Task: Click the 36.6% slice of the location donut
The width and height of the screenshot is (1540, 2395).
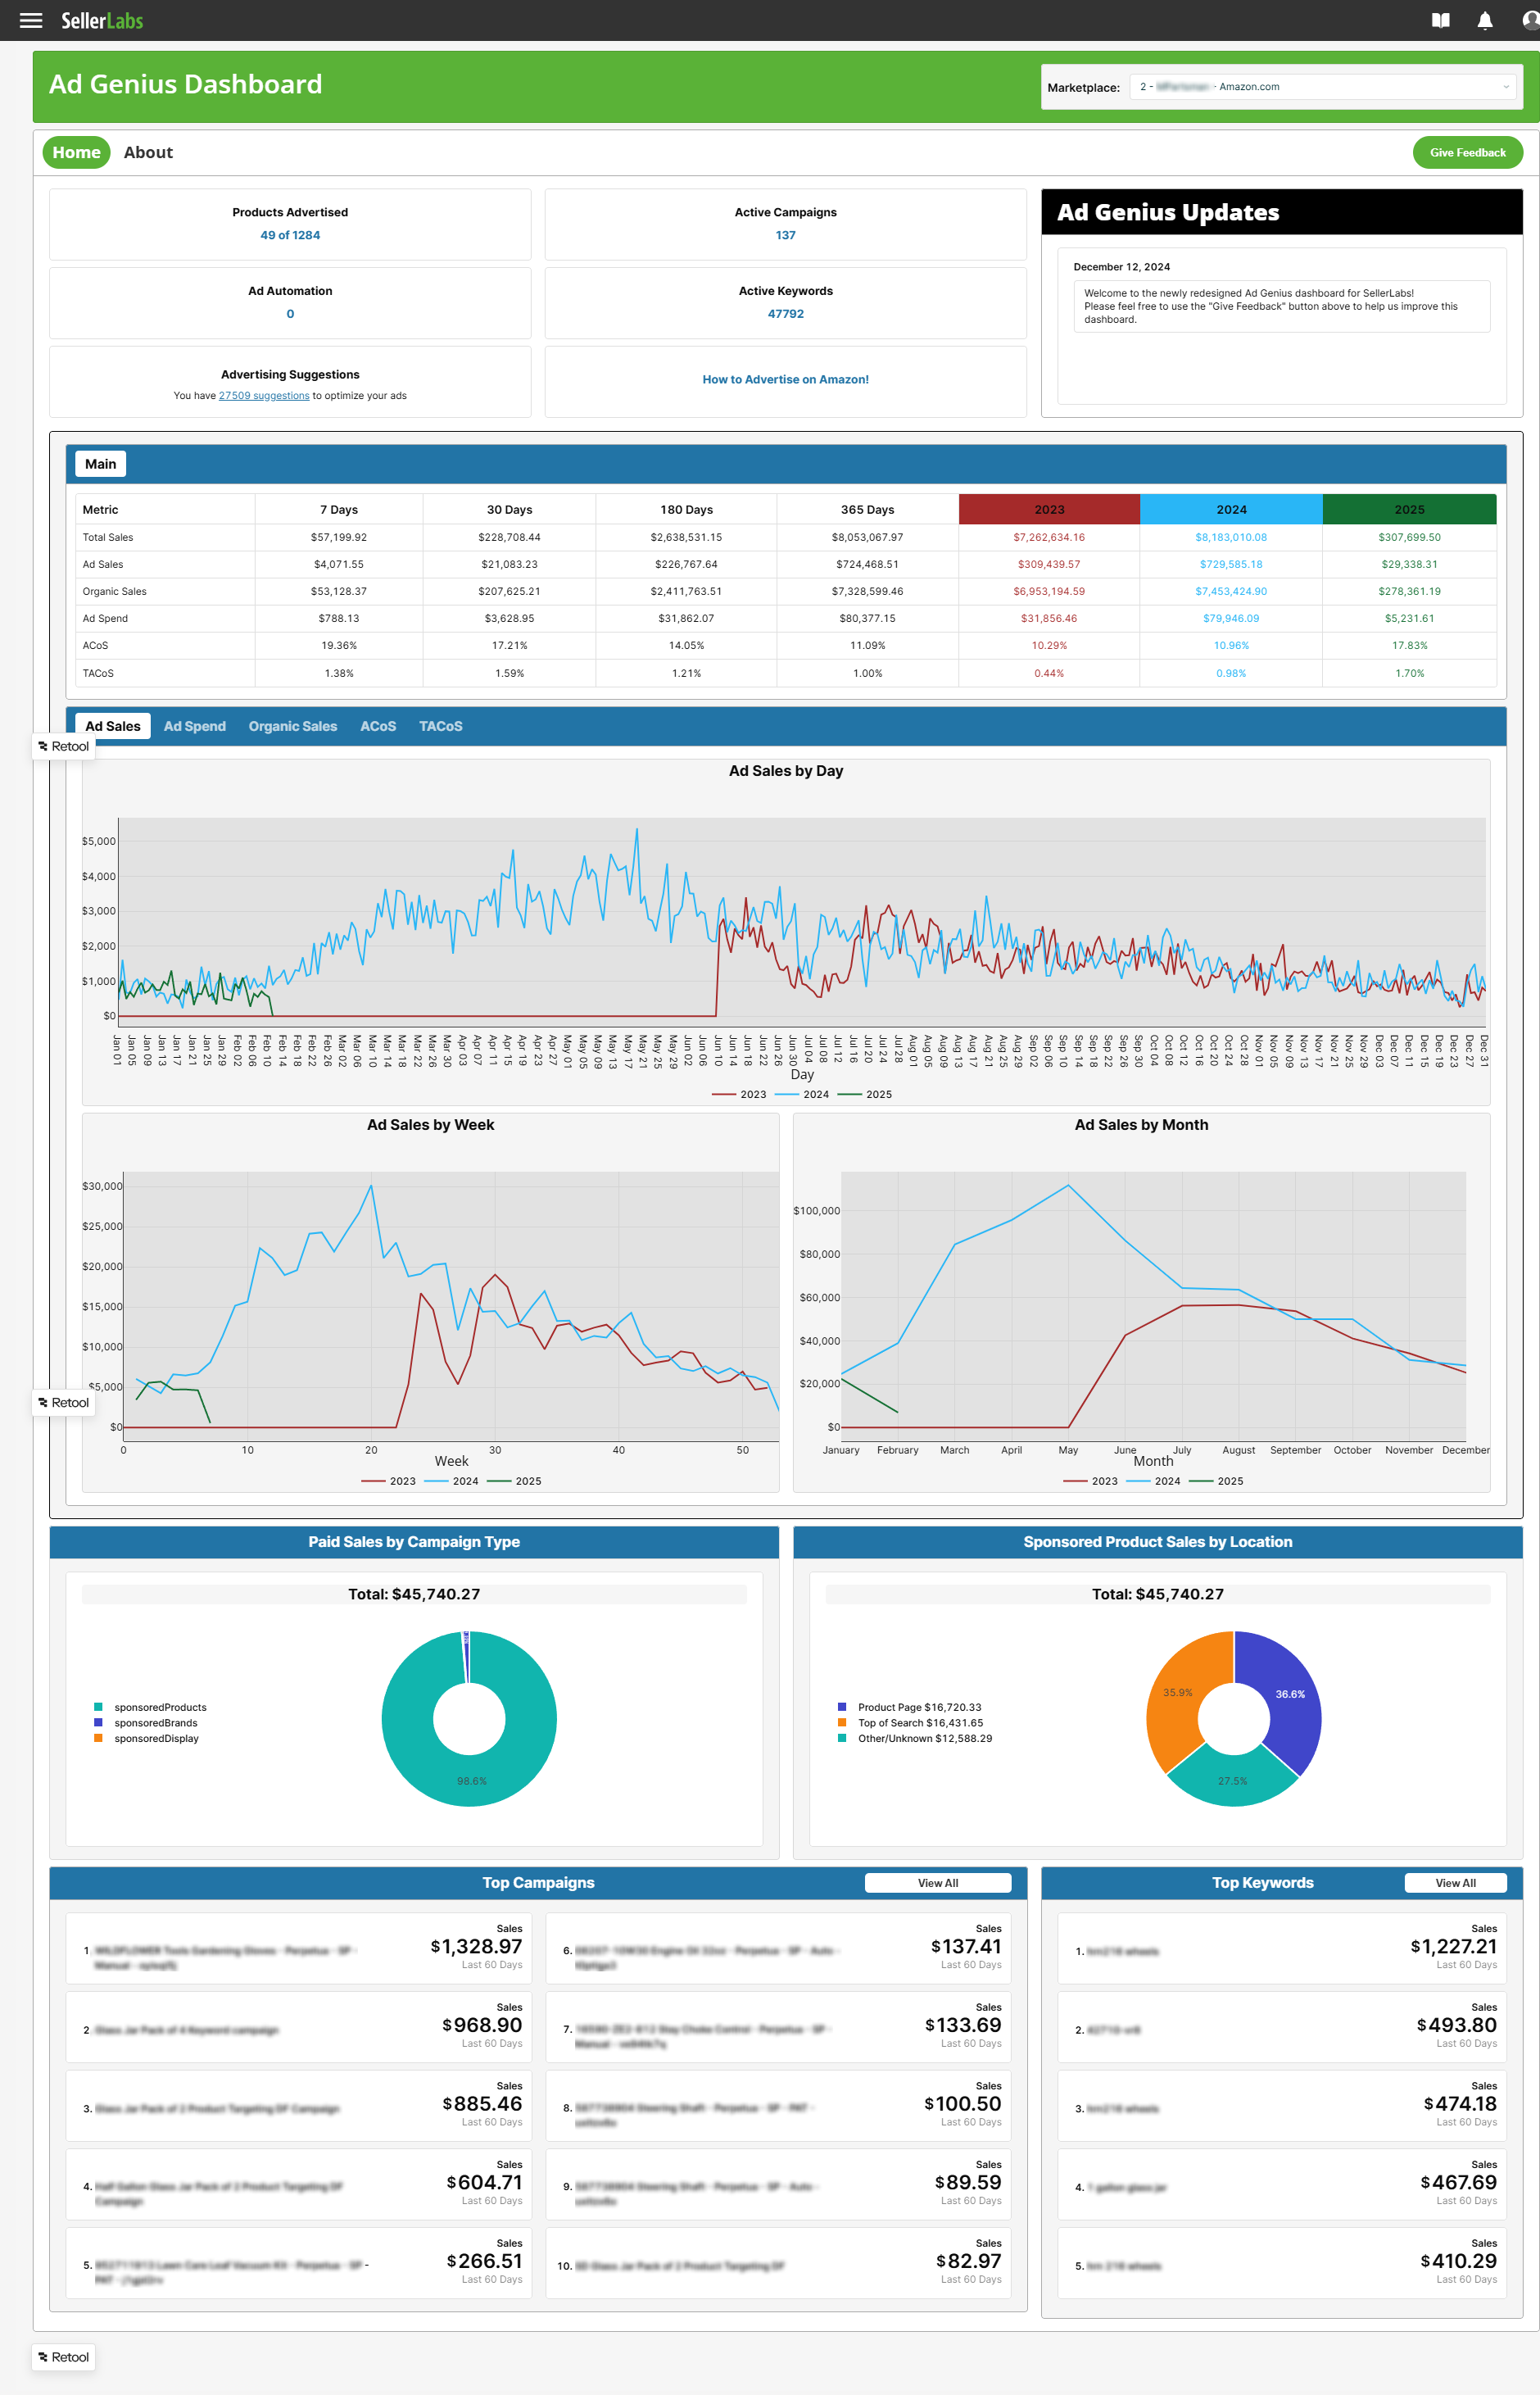Action: (x=1291, y=1694)
